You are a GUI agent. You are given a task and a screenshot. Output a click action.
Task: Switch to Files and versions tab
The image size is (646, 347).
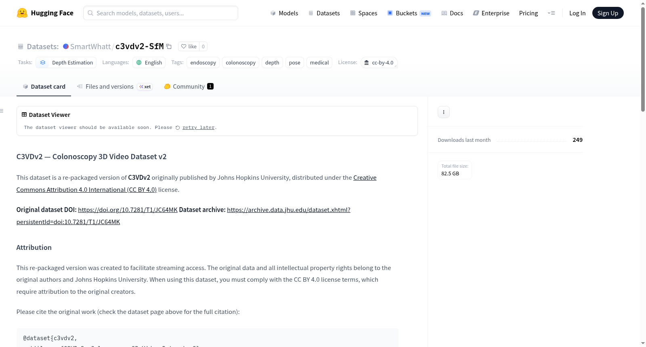(115, 87)
